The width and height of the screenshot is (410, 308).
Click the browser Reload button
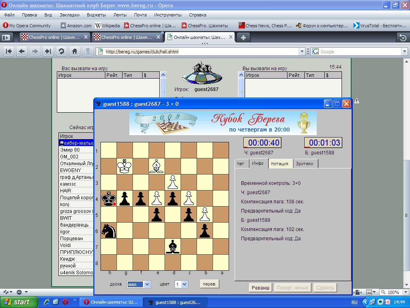61,51
